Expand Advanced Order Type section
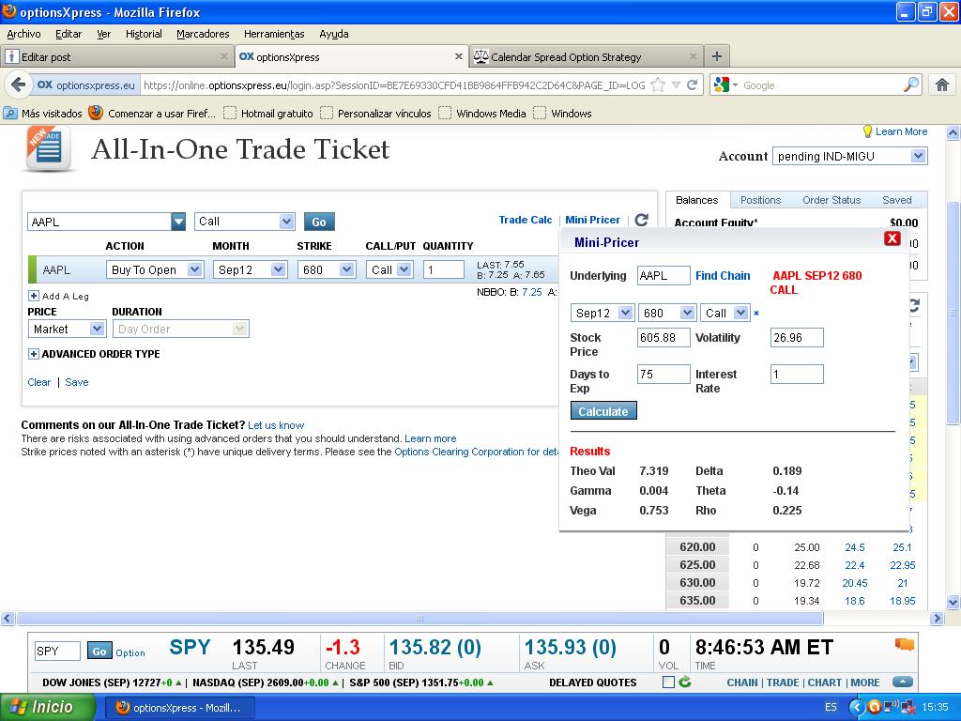 (x=34, y=354)
